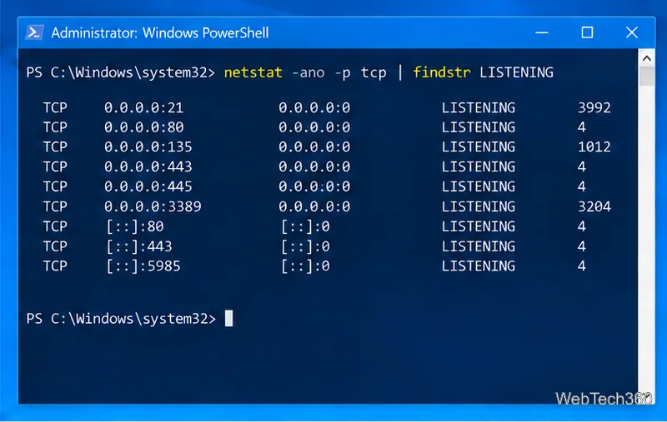The width and height of the screenshot is (667, 422).
Task: Click the local address [::]:80
Action: 135,226
